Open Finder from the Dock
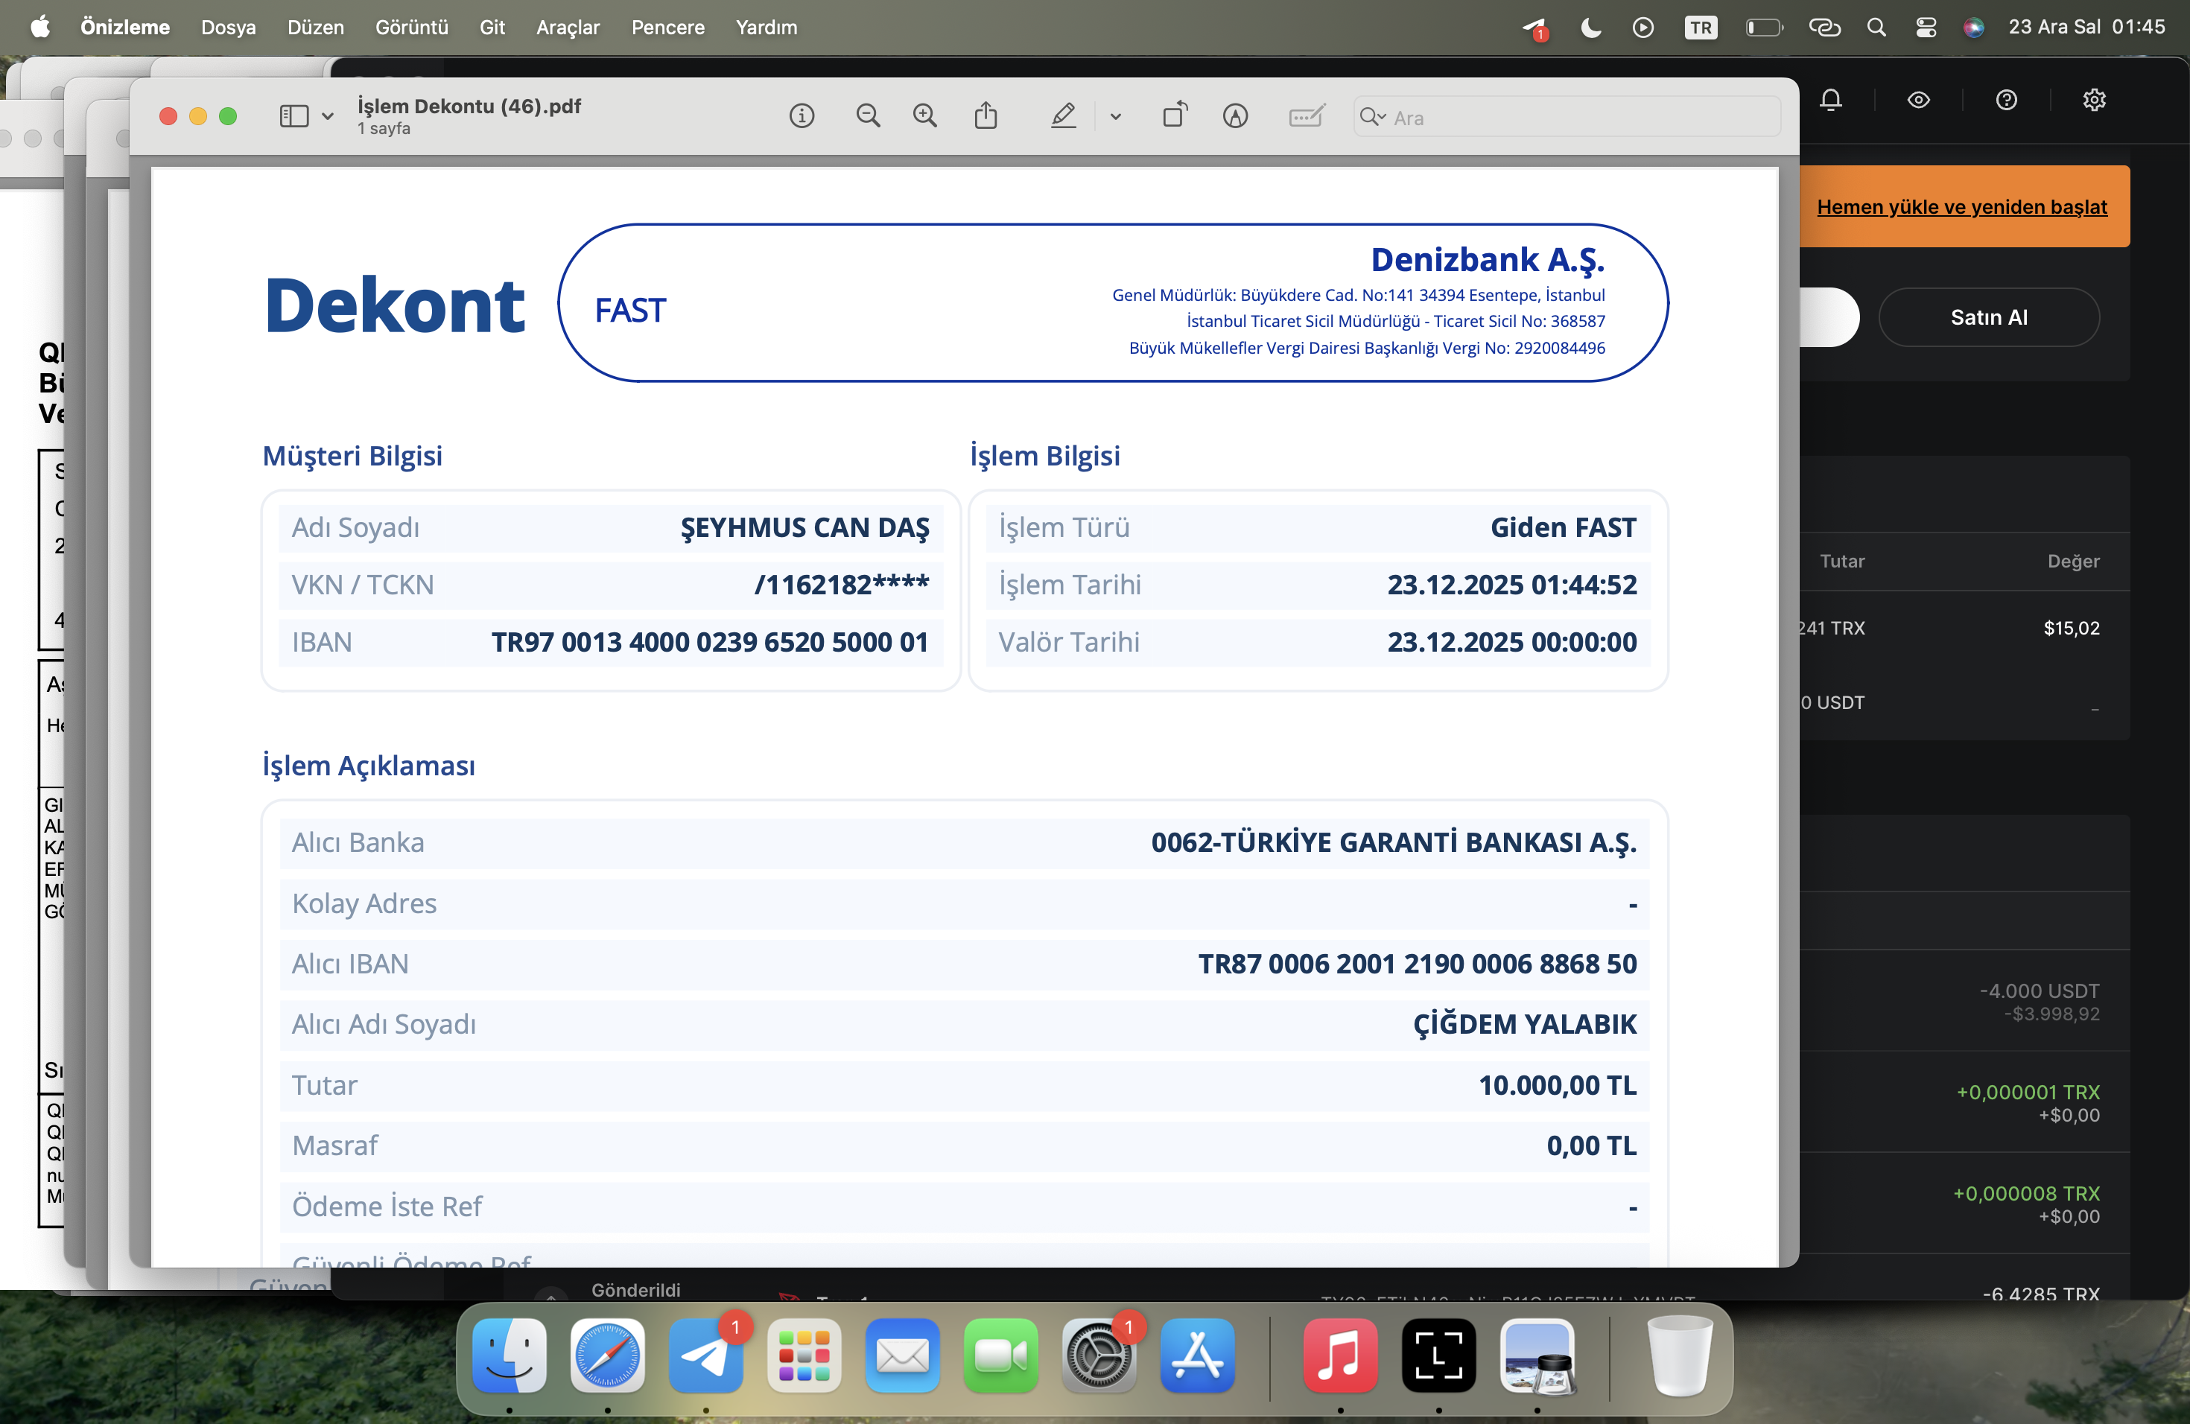 coord(509,1355)
